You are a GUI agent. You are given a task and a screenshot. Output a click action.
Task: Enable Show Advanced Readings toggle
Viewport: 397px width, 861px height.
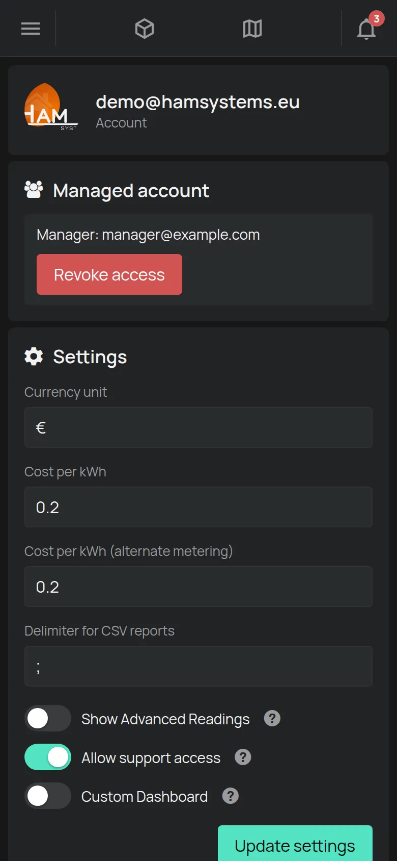tap(48, 719)
